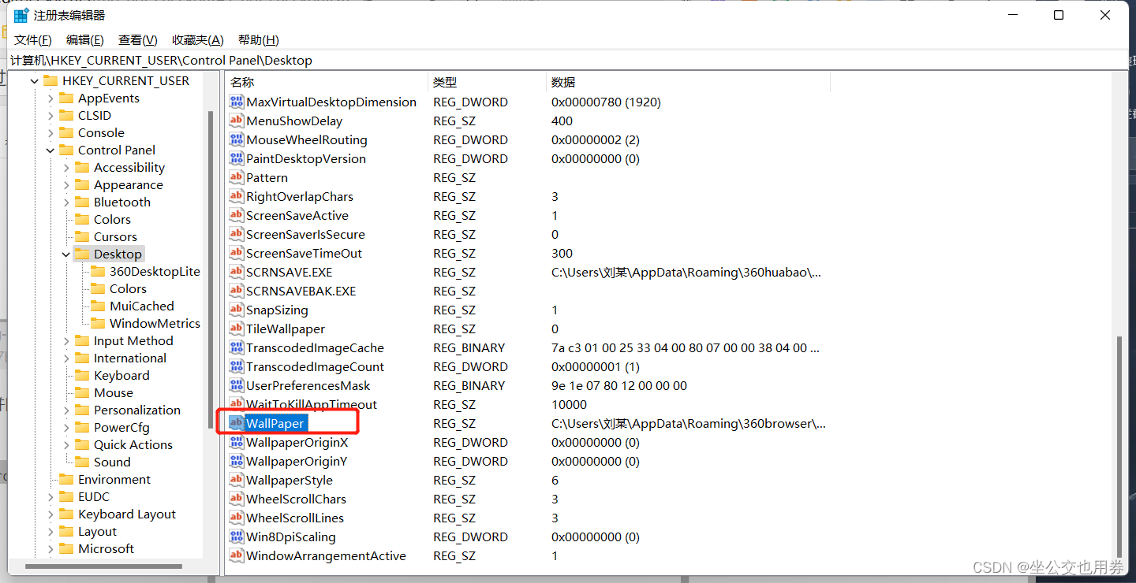
Task: Click the MaxVirtualDesktopDimension DWORD value icon
Action: 236,102
